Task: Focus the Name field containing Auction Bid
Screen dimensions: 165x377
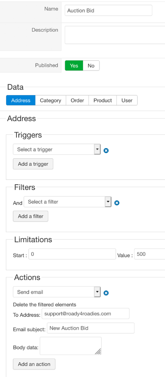Action: click(x=108, y=10)
